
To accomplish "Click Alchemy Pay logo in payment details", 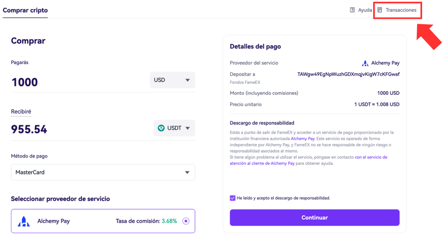I will [x=365, y=63].
